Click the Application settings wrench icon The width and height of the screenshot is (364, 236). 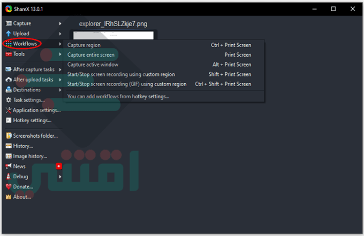9,110
